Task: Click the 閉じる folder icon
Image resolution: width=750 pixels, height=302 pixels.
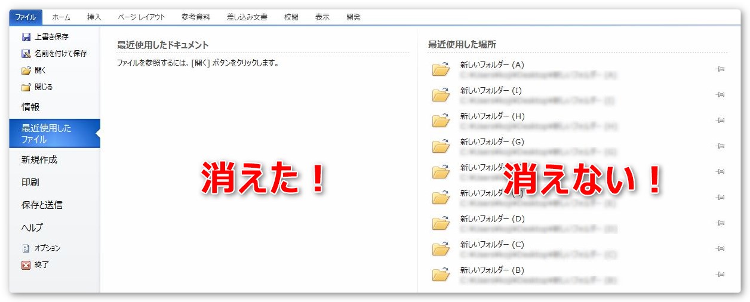Action: tap(26, 87)
